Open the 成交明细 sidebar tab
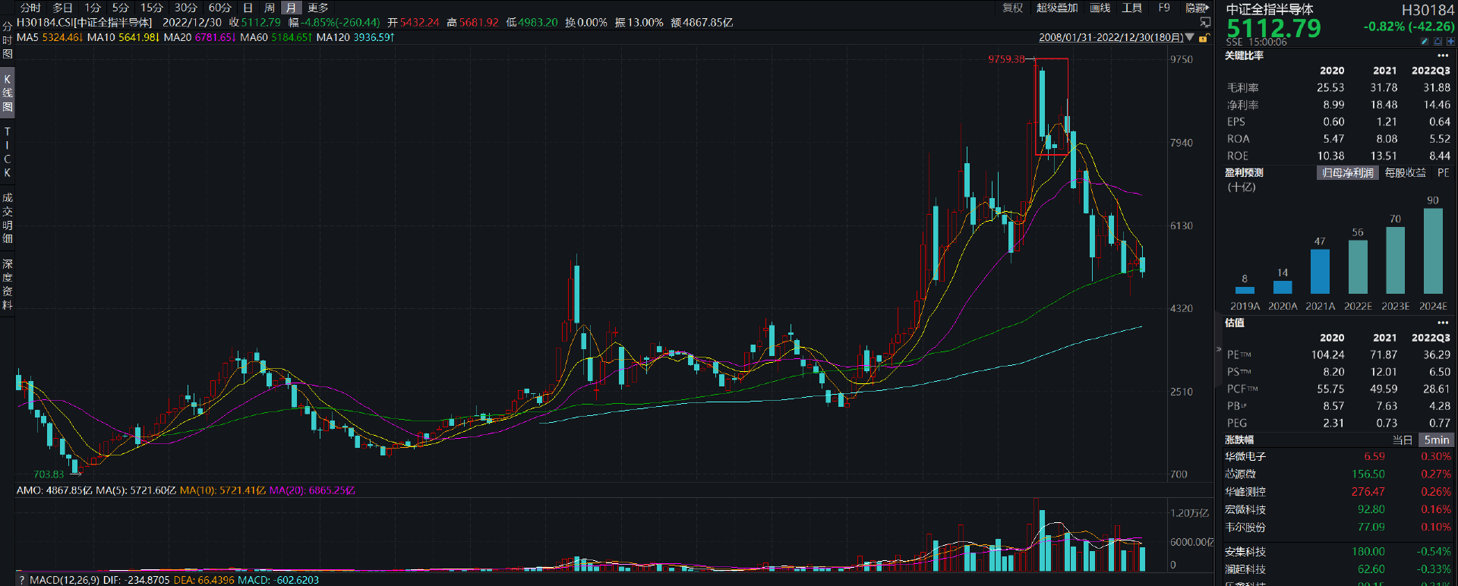Viewport: 1458px width, 586px height. pos(8,218)
